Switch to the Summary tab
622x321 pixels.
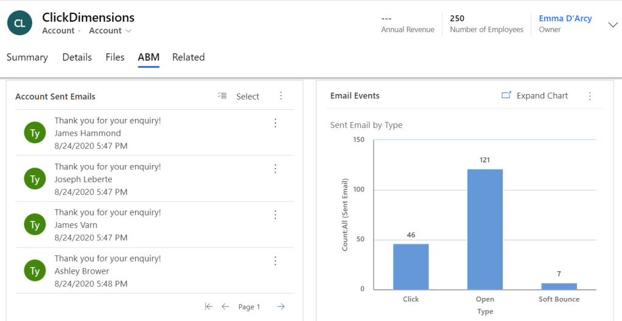click(x=27, y=57)
